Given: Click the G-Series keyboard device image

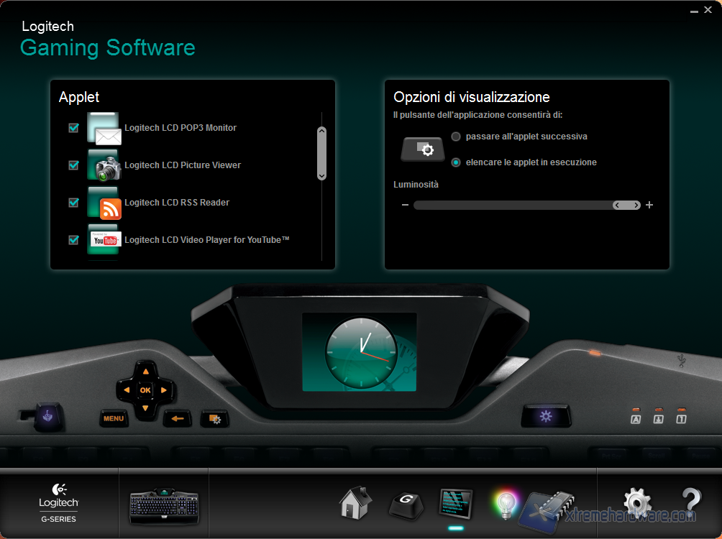Looking at the screenshot, I should click(x=163, y=506).
